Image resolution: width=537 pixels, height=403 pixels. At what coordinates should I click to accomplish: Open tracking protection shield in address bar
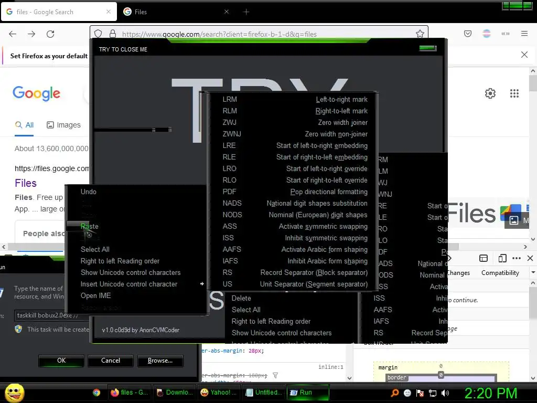click(98, 34)
